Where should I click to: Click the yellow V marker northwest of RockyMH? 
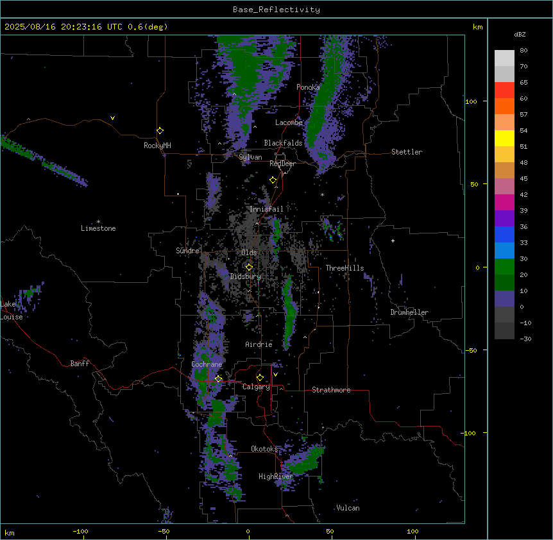(x=112, y=118)
